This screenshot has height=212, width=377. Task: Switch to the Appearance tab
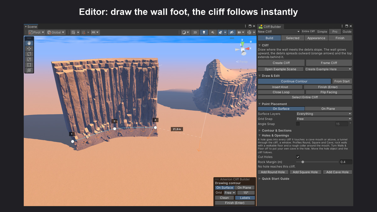pos(316,38)
